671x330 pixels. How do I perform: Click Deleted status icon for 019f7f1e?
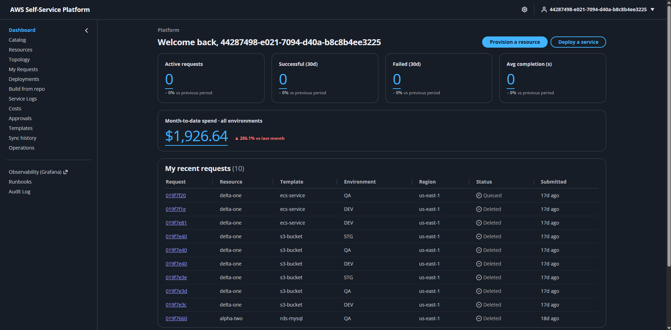coord(479,209)
